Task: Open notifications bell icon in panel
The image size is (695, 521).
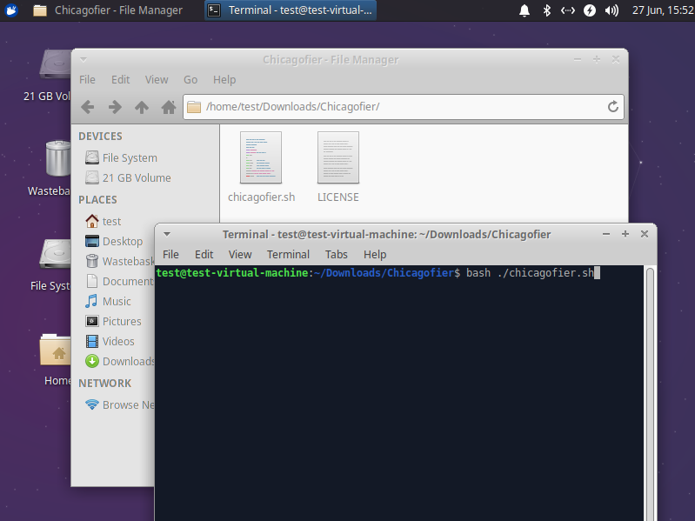Action: [525, 10]
